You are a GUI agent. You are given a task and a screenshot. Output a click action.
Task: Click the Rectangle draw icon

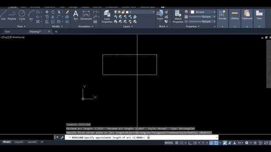pyautogui.click(x=38, y=12)
